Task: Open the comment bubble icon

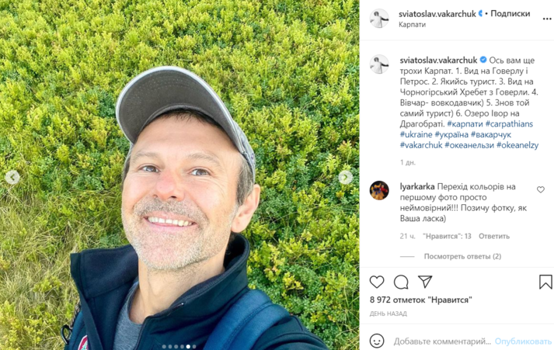Action: coord(401,282)
